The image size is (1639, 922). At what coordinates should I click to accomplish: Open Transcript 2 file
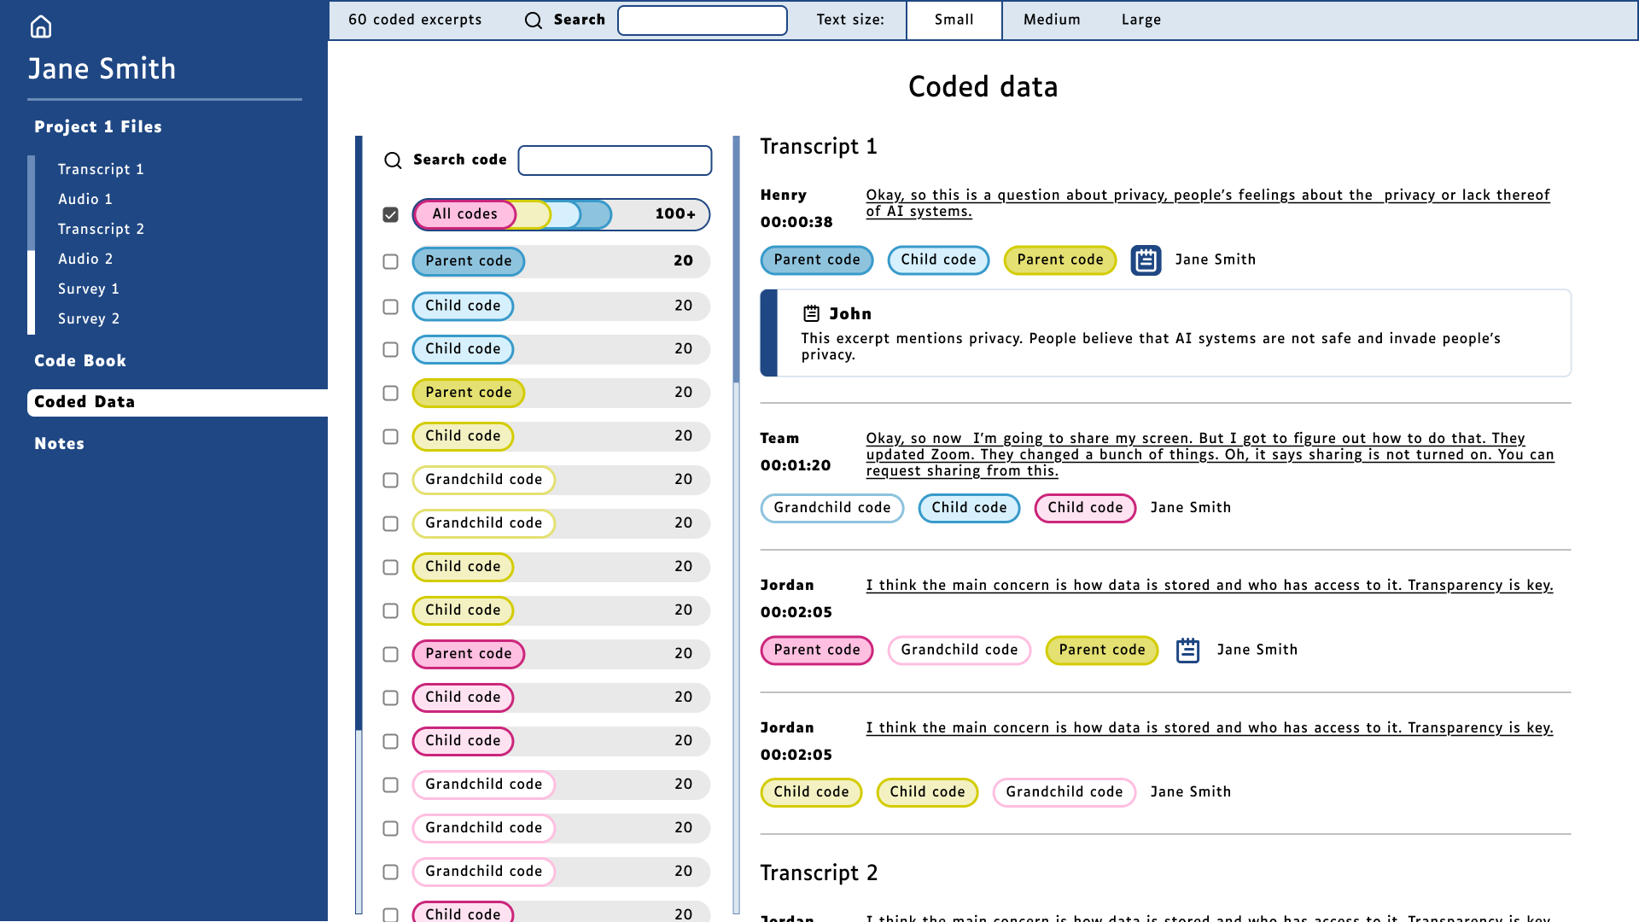click(101, 230)
